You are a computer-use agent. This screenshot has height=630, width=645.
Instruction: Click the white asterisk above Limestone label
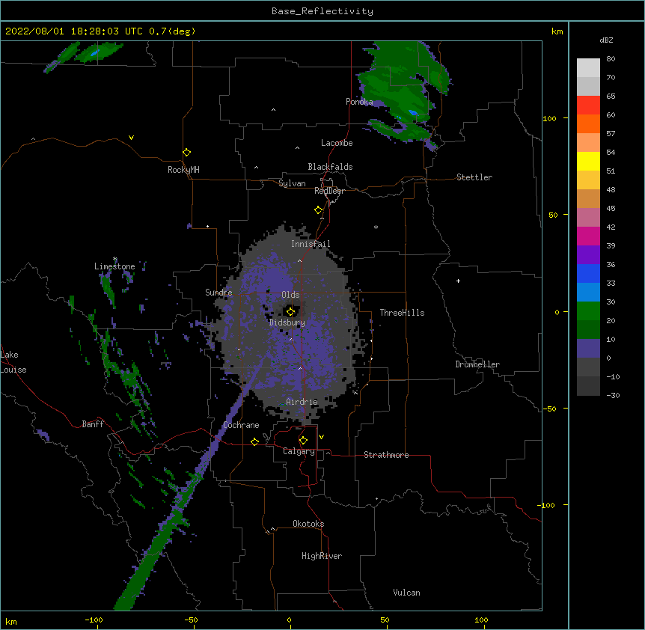pyautogui.click(x=115, y=259)
